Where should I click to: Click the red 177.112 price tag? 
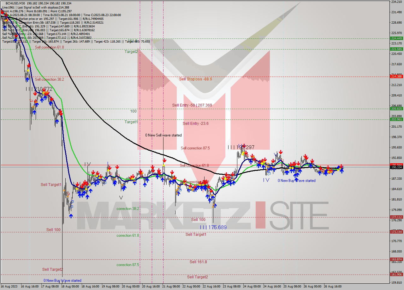(396, 217)
